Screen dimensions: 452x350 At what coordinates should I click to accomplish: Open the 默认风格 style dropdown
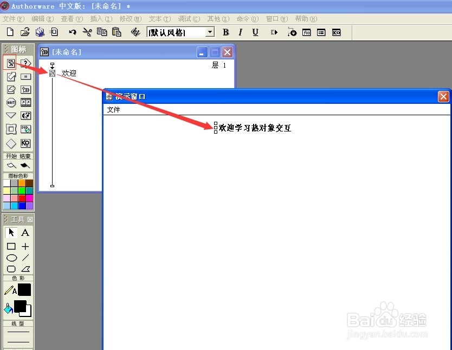210,32
